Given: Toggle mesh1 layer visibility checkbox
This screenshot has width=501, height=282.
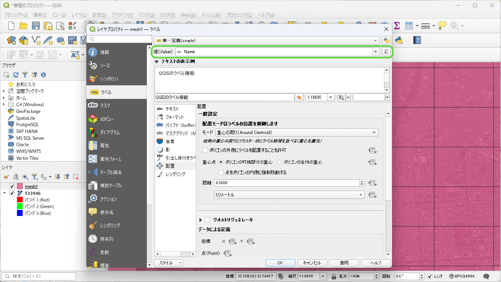Looking at the screenshot, I should [x=12, y=186].
